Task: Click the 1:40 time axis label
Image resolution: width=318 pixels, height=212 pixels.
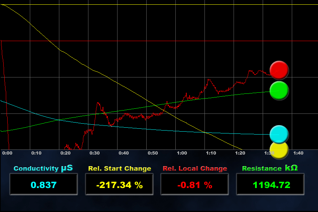Action: [298, 153]
